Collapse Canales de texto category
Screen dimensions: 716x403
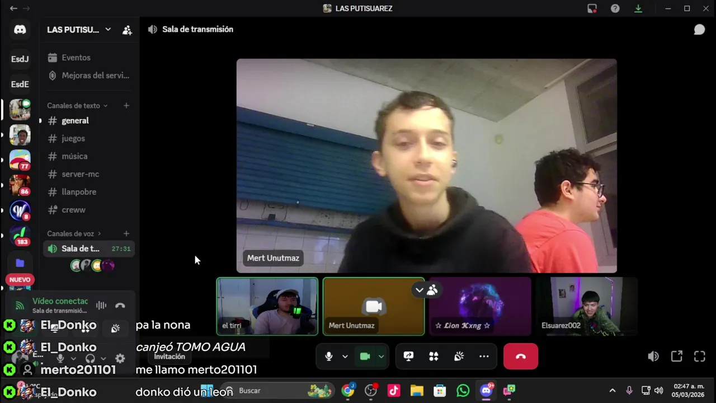[77, 105]
